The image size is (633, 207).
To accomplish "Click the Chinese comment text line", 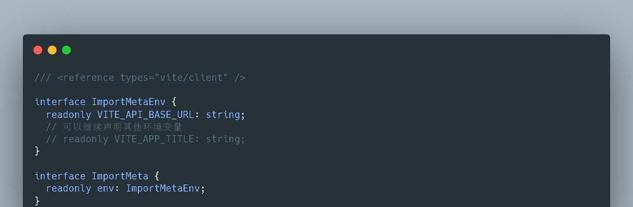I will [114, 127].
